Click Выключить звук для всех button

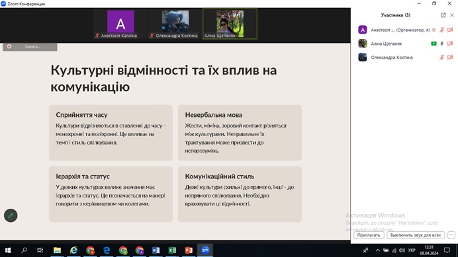point(416,235)
